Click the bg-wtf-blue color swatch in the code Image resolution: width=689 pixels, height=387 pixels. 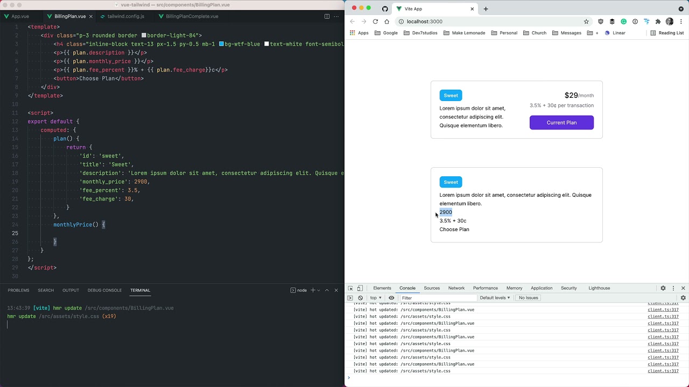point(221,44)
